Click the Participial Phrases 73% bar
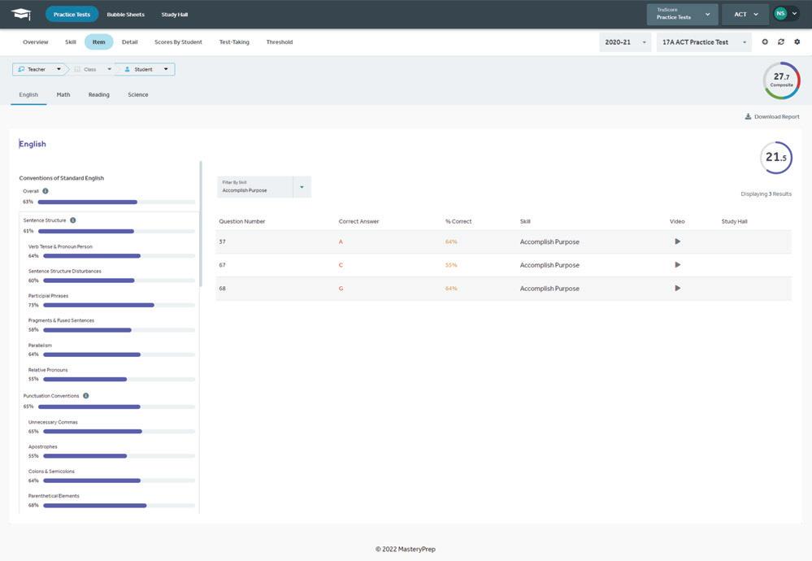This screenshot has height=561, width=812. point(119,305)
